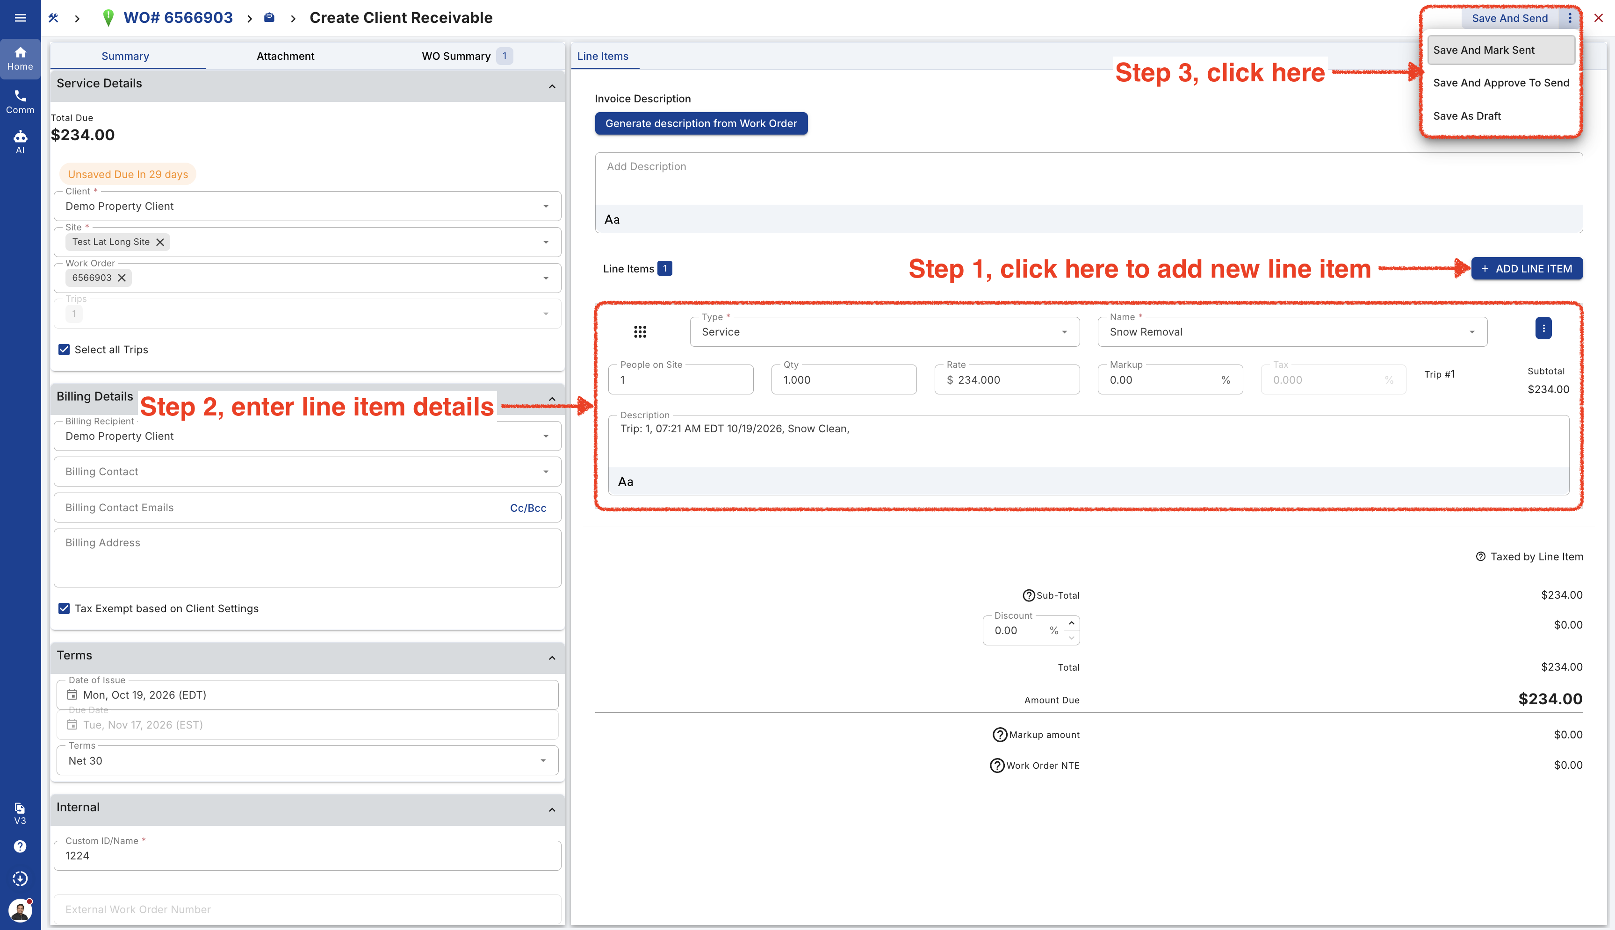This screenshot has width=1615, height=930.
Task: Increase the Discount stepper value
Action: (x=1071, y=623)
